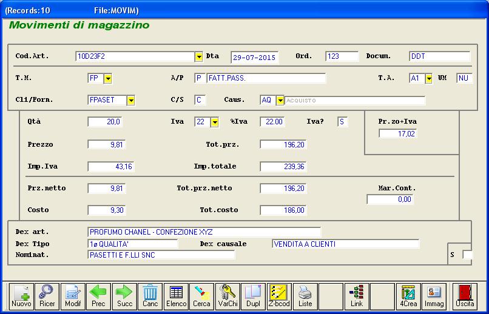Click the Prz.netto field showing 9,81
This screenshot has height=314, width=489.
(106, 189)
